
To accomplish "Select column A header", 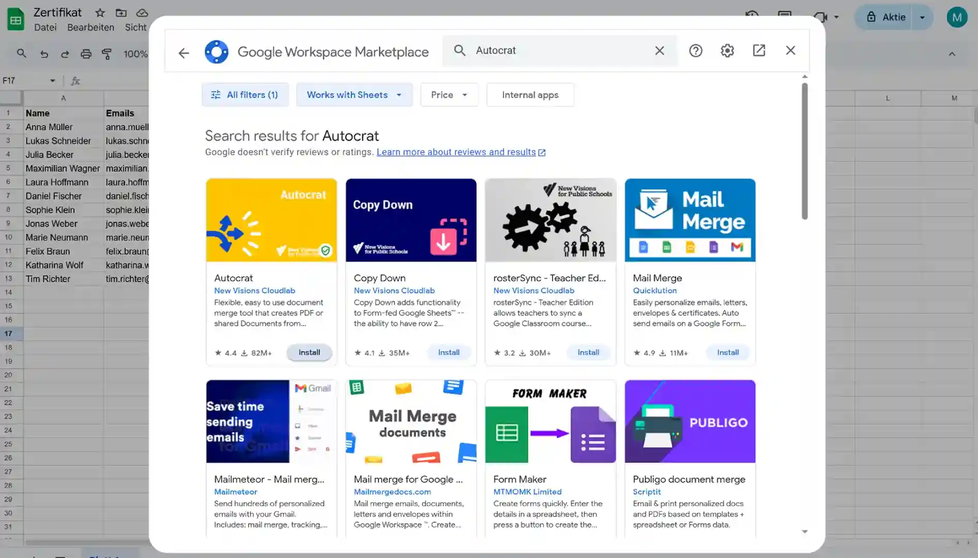I will [x=63, y=98].
